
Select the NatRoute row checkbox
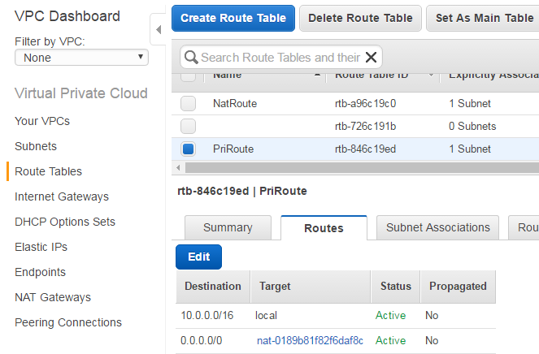188,103
